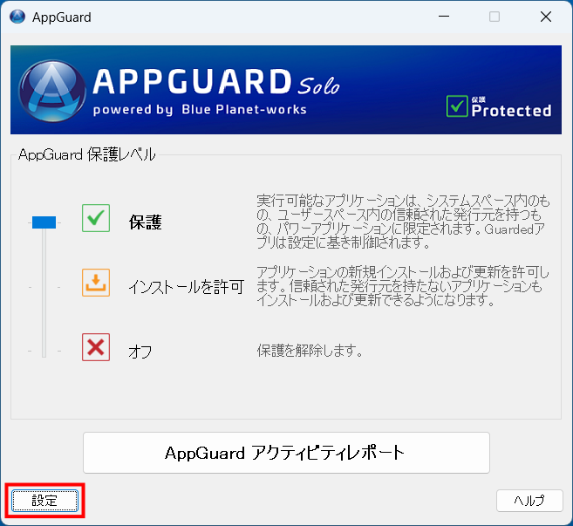This screenshot has width=573, height=526.
Task: Select the orange インストールを許可 download icon
Action: [96, 283]
